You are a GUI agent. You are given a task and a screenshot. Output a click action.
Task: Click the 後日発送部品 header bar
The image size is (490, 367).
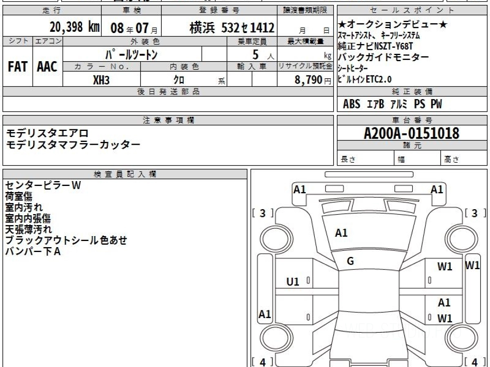coord(168,92)
